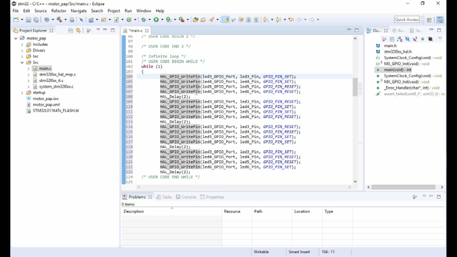Click the editor's vertical scrollbar thumb

[355, 87]
